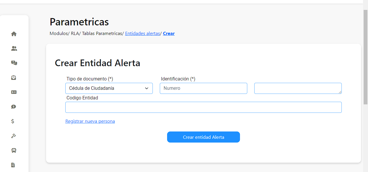Focus the Codigo Entidad input field
Screen dimensions: 368x172
coord(204,107)
